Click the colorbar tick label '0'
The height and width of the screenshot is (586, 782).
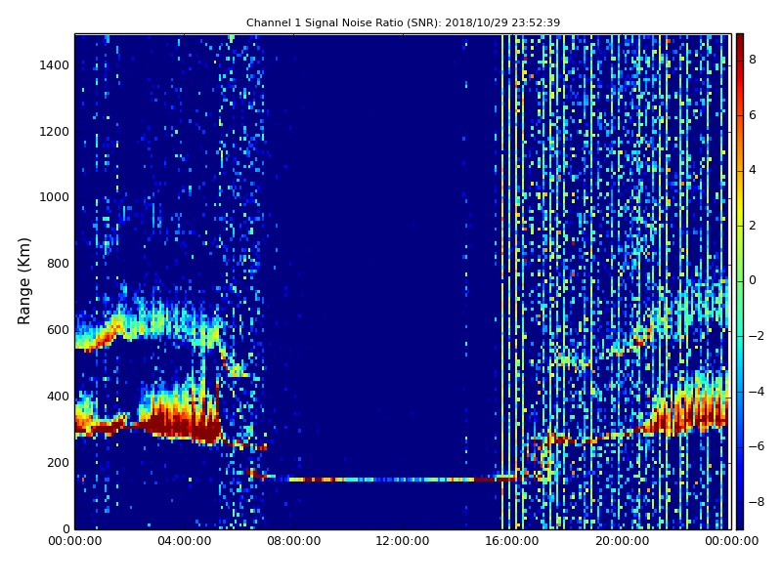753,280
